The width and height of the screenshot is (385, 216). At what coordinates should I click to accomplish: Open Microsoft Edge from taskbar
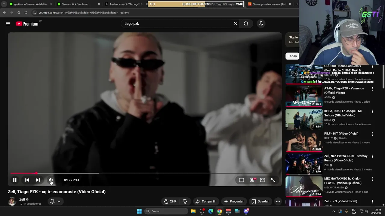click(x=211, y=211)
